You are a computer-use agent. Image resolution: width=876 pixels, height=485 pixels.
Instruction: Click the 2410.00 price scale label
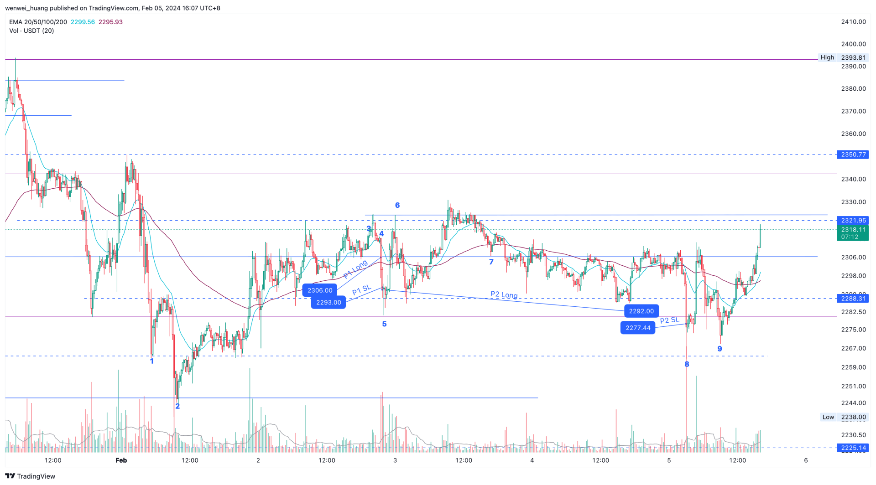(x=853, y=22)
